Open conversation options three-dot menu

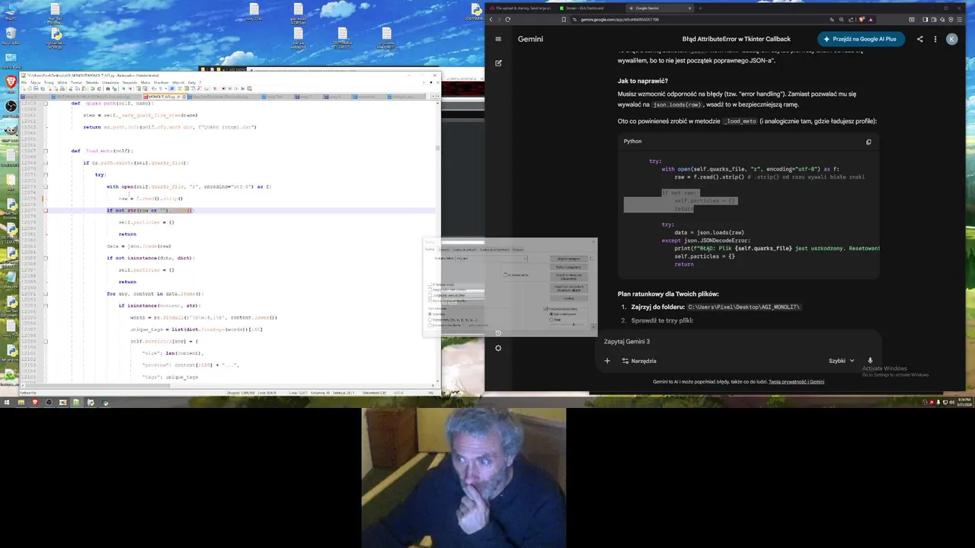click(935, 39)
